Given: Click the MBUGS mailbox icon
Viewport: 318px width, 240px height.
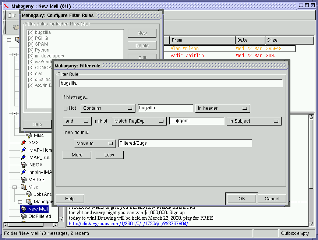Looking at the screenshot, I should coord(24,179).
